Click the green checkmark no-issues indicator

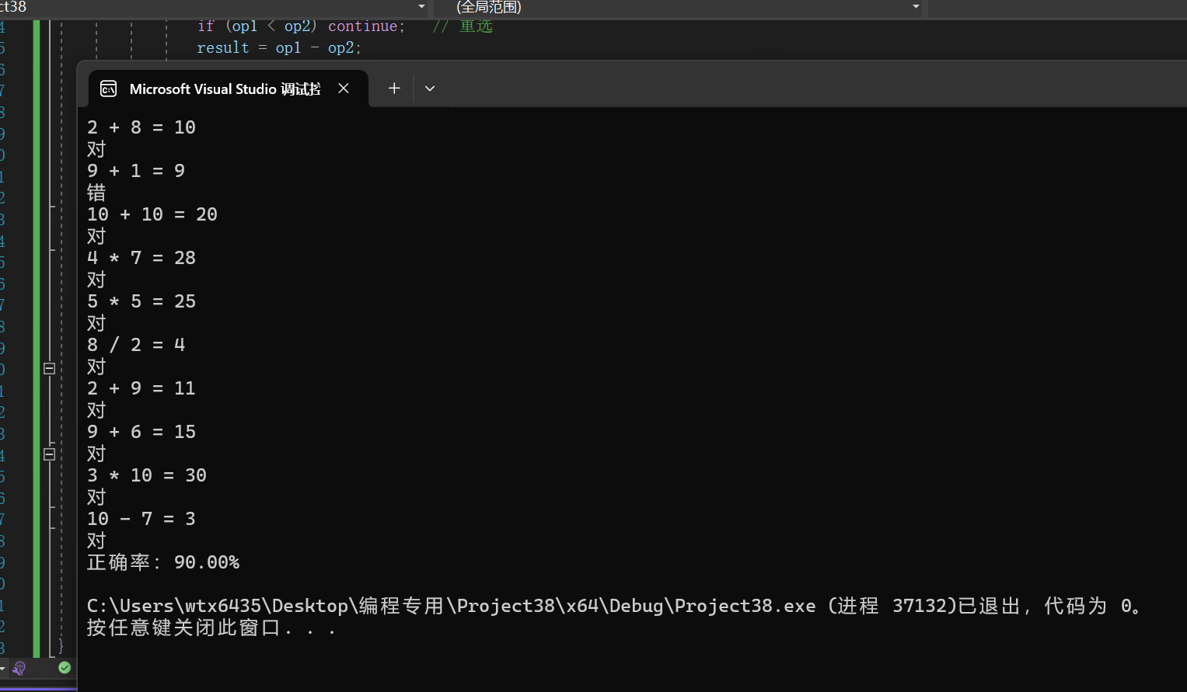65,668
